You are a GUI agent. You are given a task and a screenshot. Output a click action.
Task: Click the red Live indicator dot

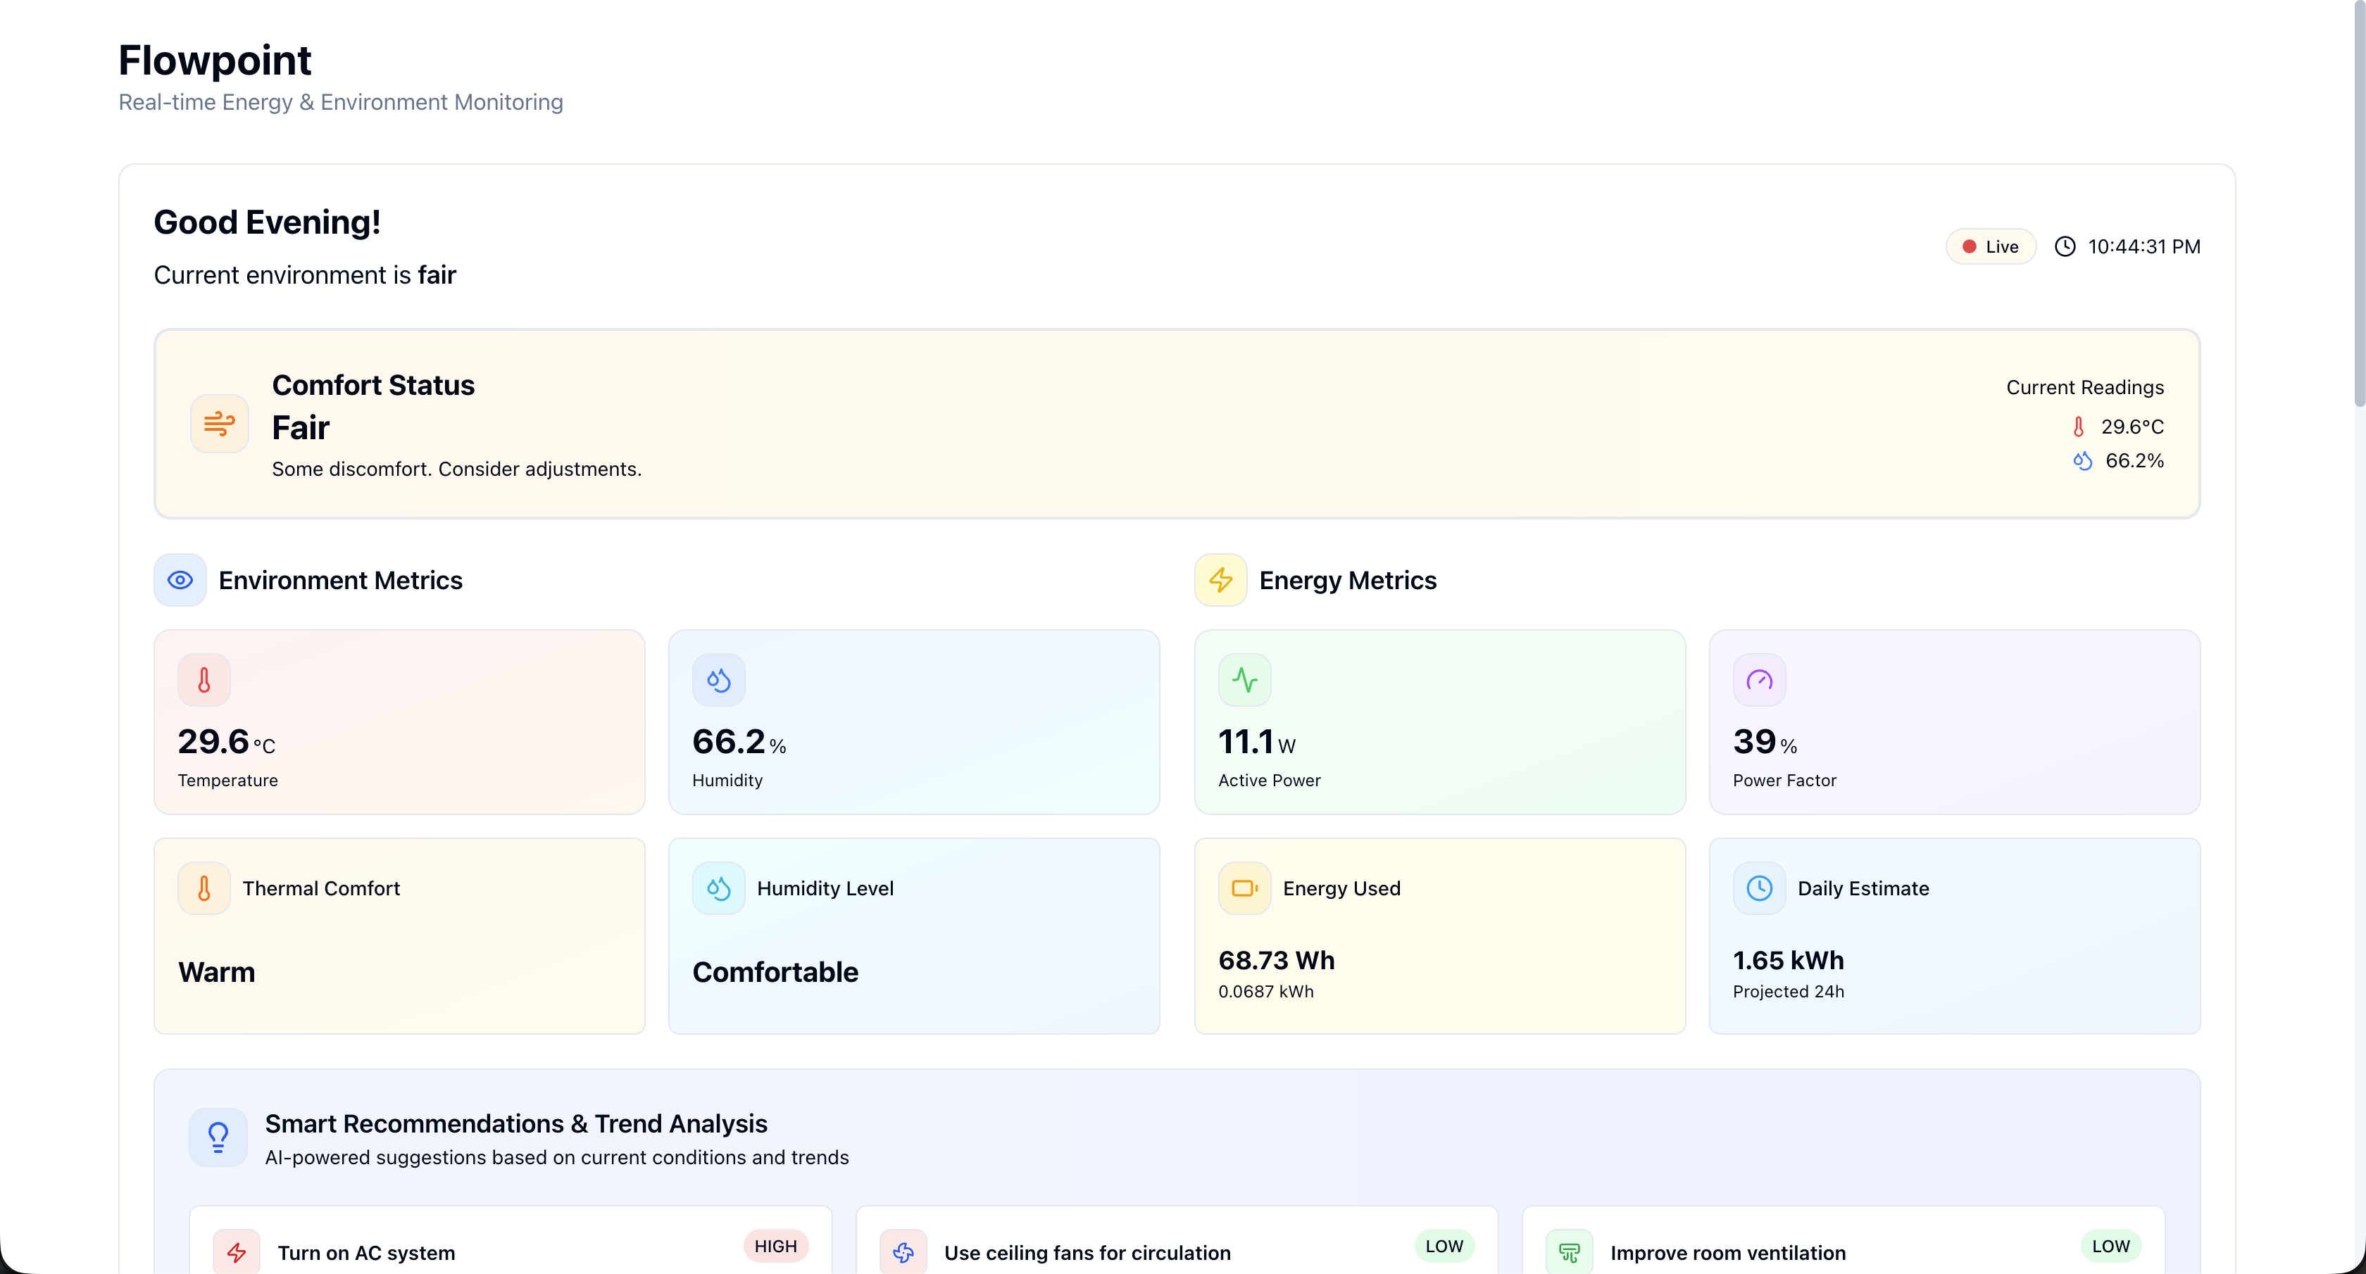point(1970,247)
